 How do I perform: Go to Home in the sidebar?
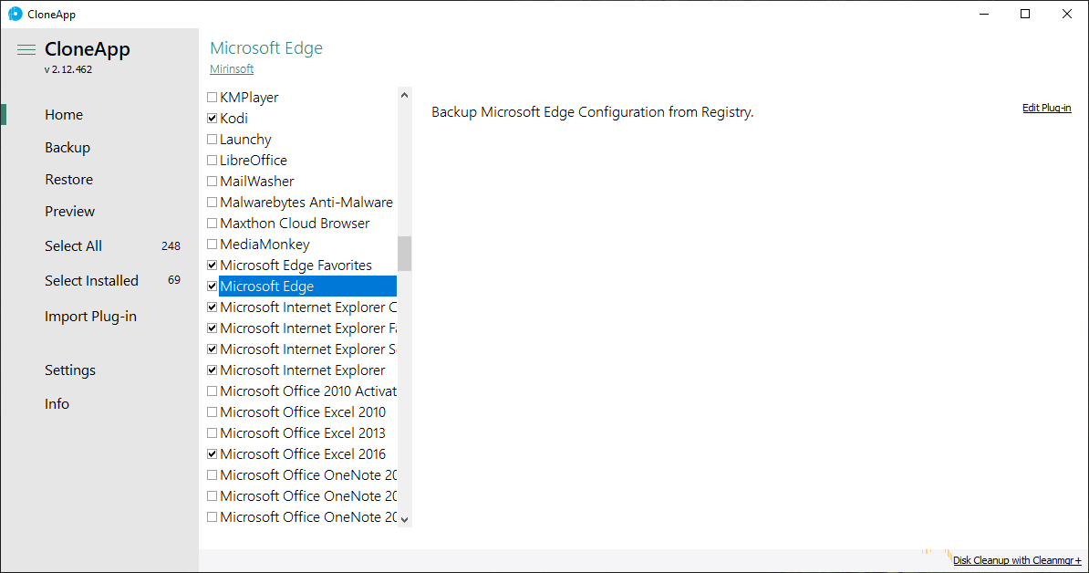coord(64,115)
